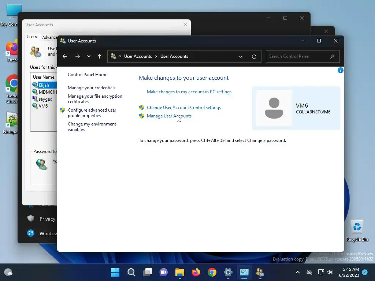Open Recycle Bin on the desktop
Viewport: 375px width, 281px height.
click(x=357, y=231)
